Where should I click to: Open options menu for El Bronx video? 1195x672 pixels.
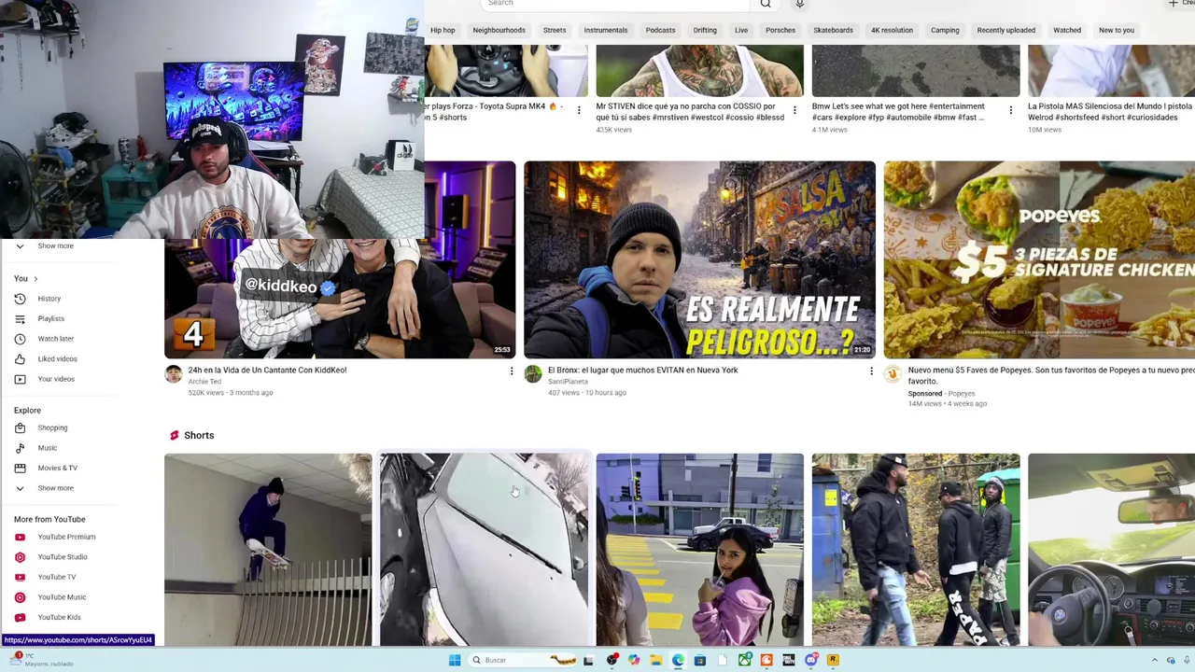[x=871, y=371]
